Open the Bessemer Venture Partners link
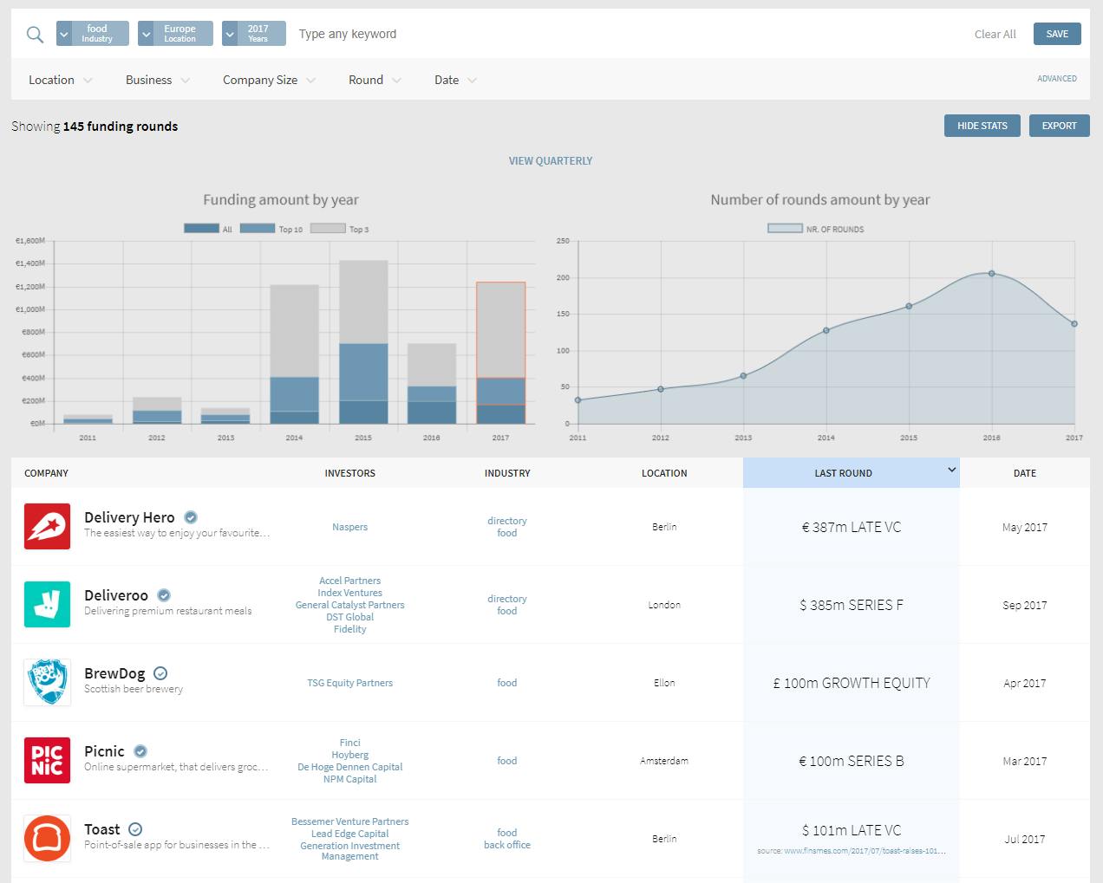This screenshot has width=1103, height=883. click(349, 821)
